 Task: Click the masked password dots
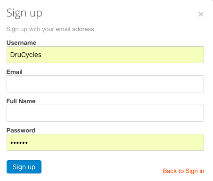coord(19,143)
